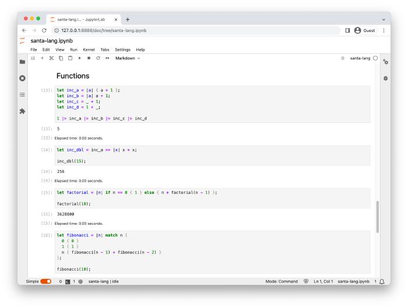Open the extension manager puzzle icon

pyautogui.click(x=23, y=111)
